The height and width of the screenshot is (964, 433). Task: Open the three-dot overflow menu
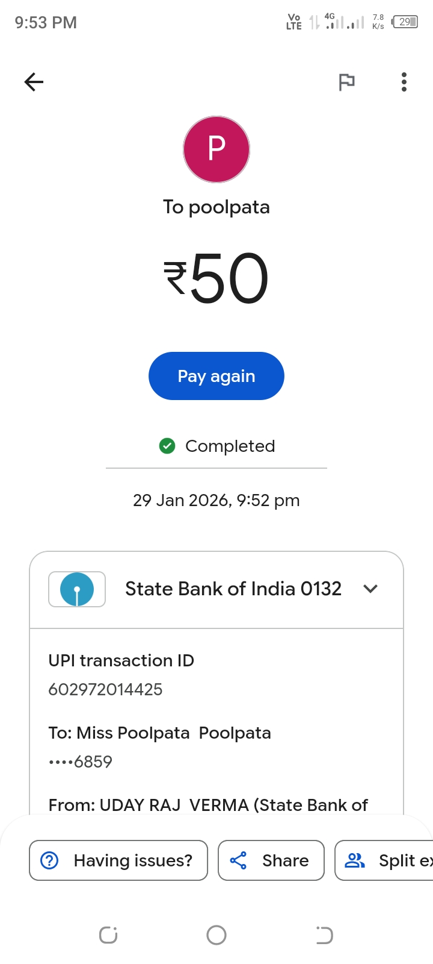tap(404, 82)
